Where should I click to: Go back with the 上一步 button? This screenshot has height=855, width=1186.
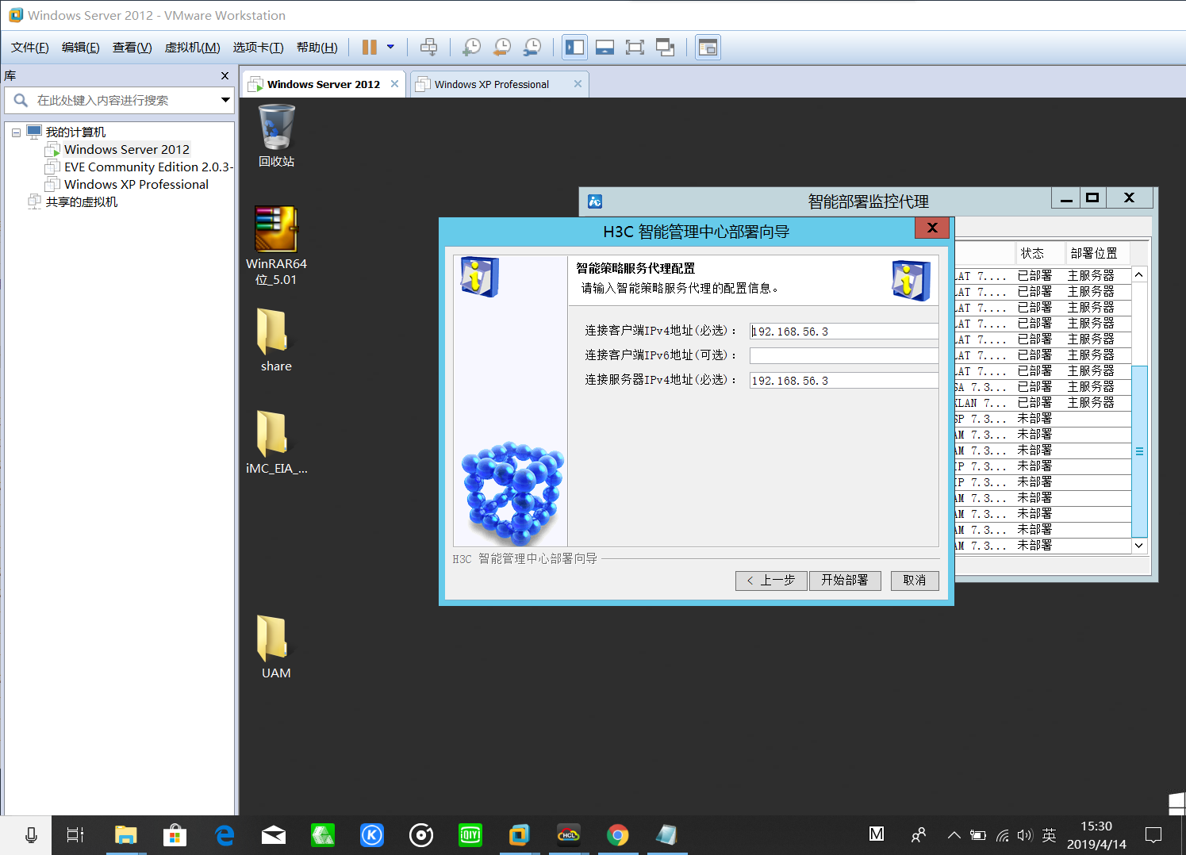coord(771,581)
